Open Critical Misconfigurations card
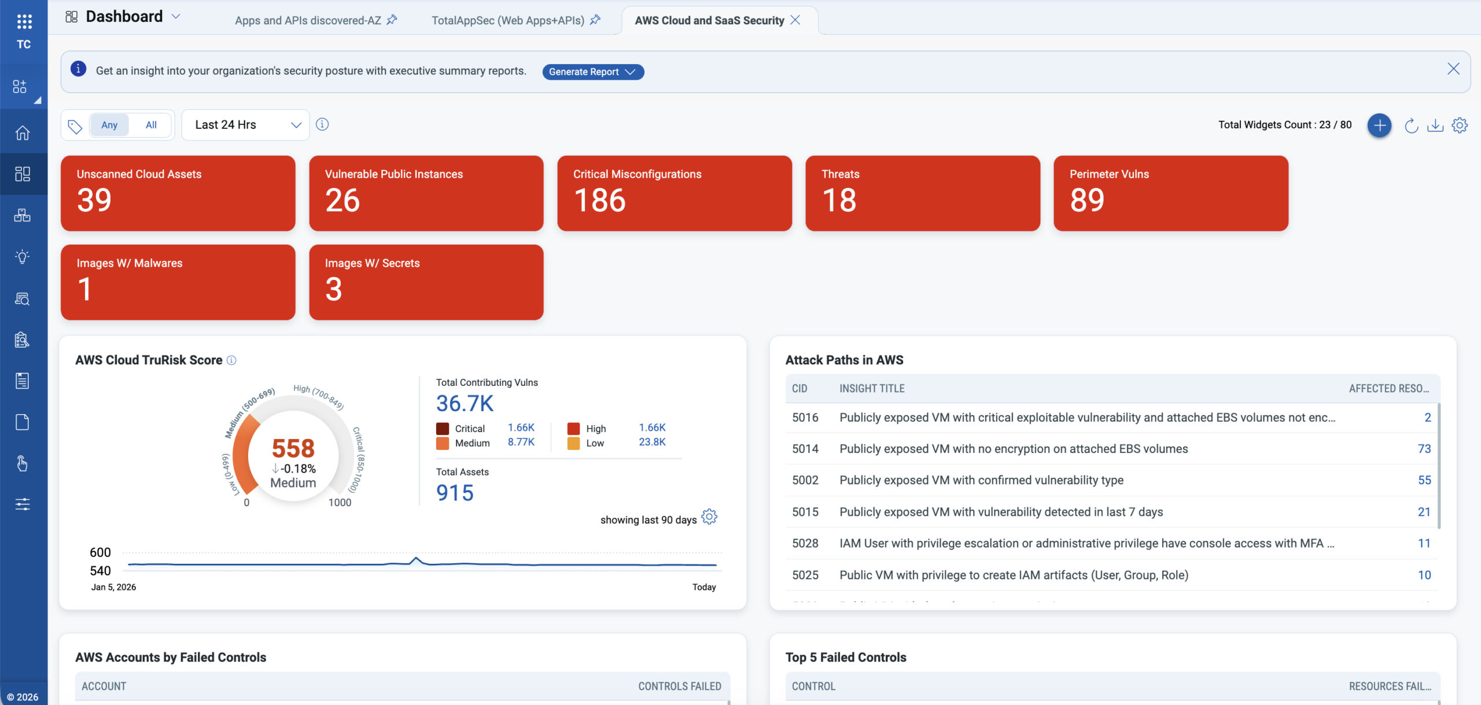 [675, 193]
